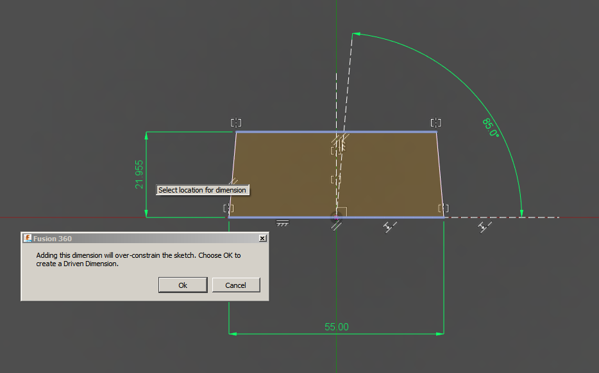Click the ground constraint glyph below the bottom edge

point(282,224)
